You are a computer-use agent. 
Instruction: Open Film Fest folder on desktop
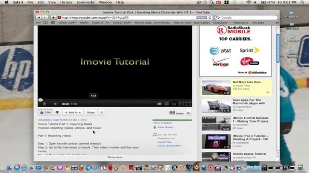[292, 26]
